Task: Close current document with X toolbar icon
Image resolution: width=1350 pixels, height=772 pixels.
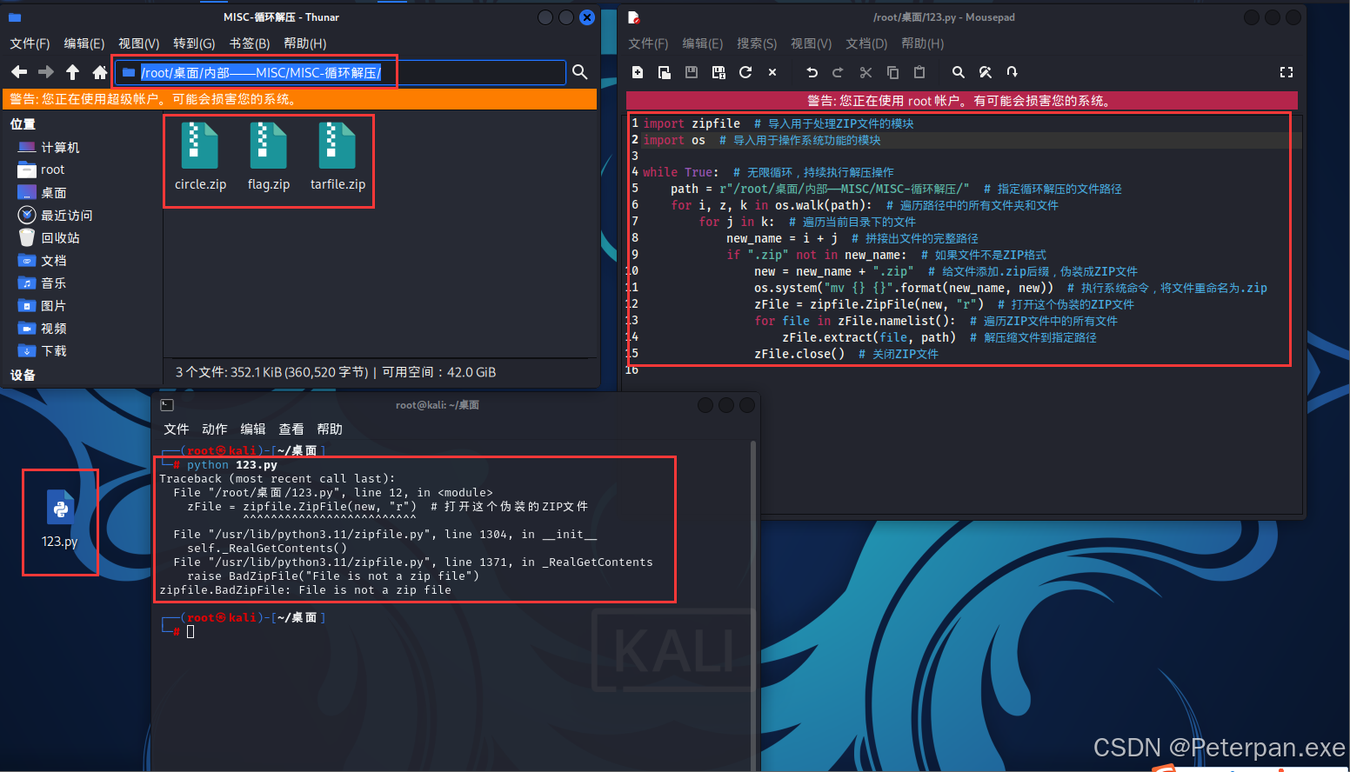Action: [772, 72]
